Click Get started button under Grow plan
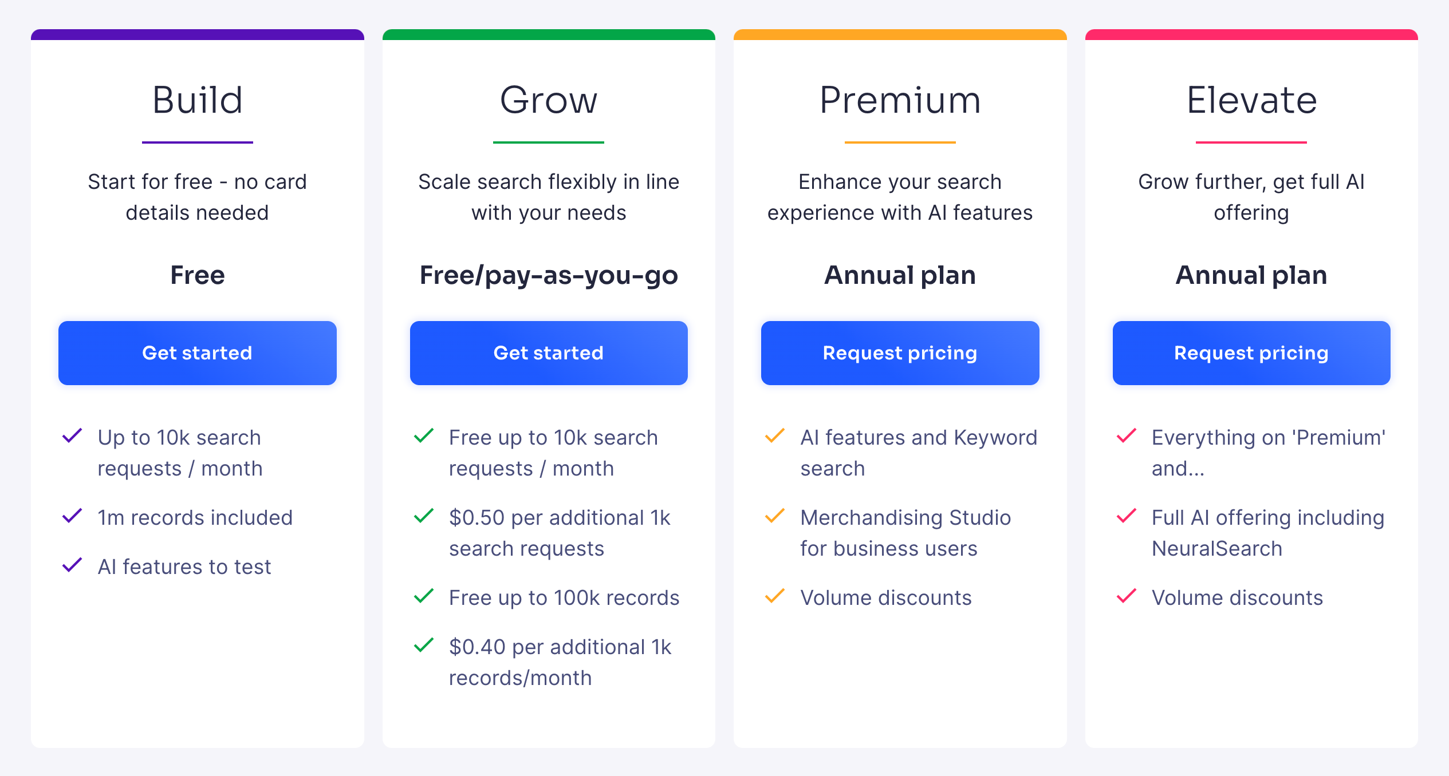Image resolution: width=1449 pixels, height=776 pixels. pyautogui.click(x=548, y=353)
